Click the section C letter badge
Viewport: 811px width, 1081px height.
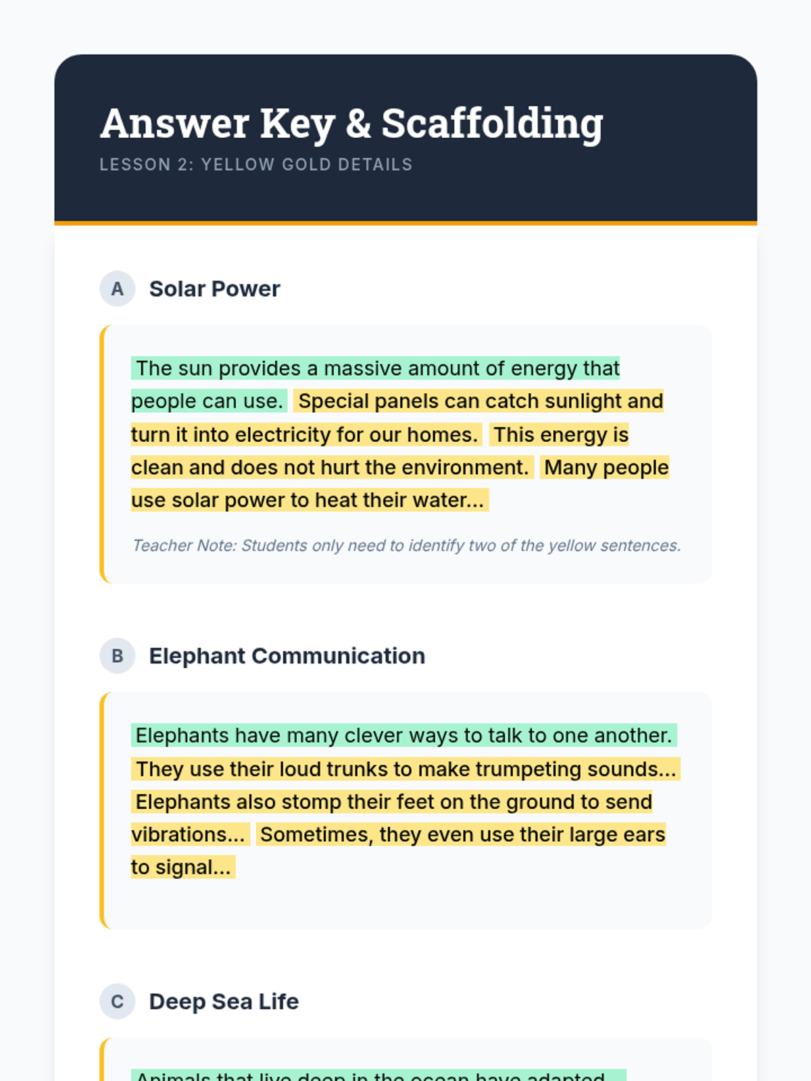(x=117, y=1001)
